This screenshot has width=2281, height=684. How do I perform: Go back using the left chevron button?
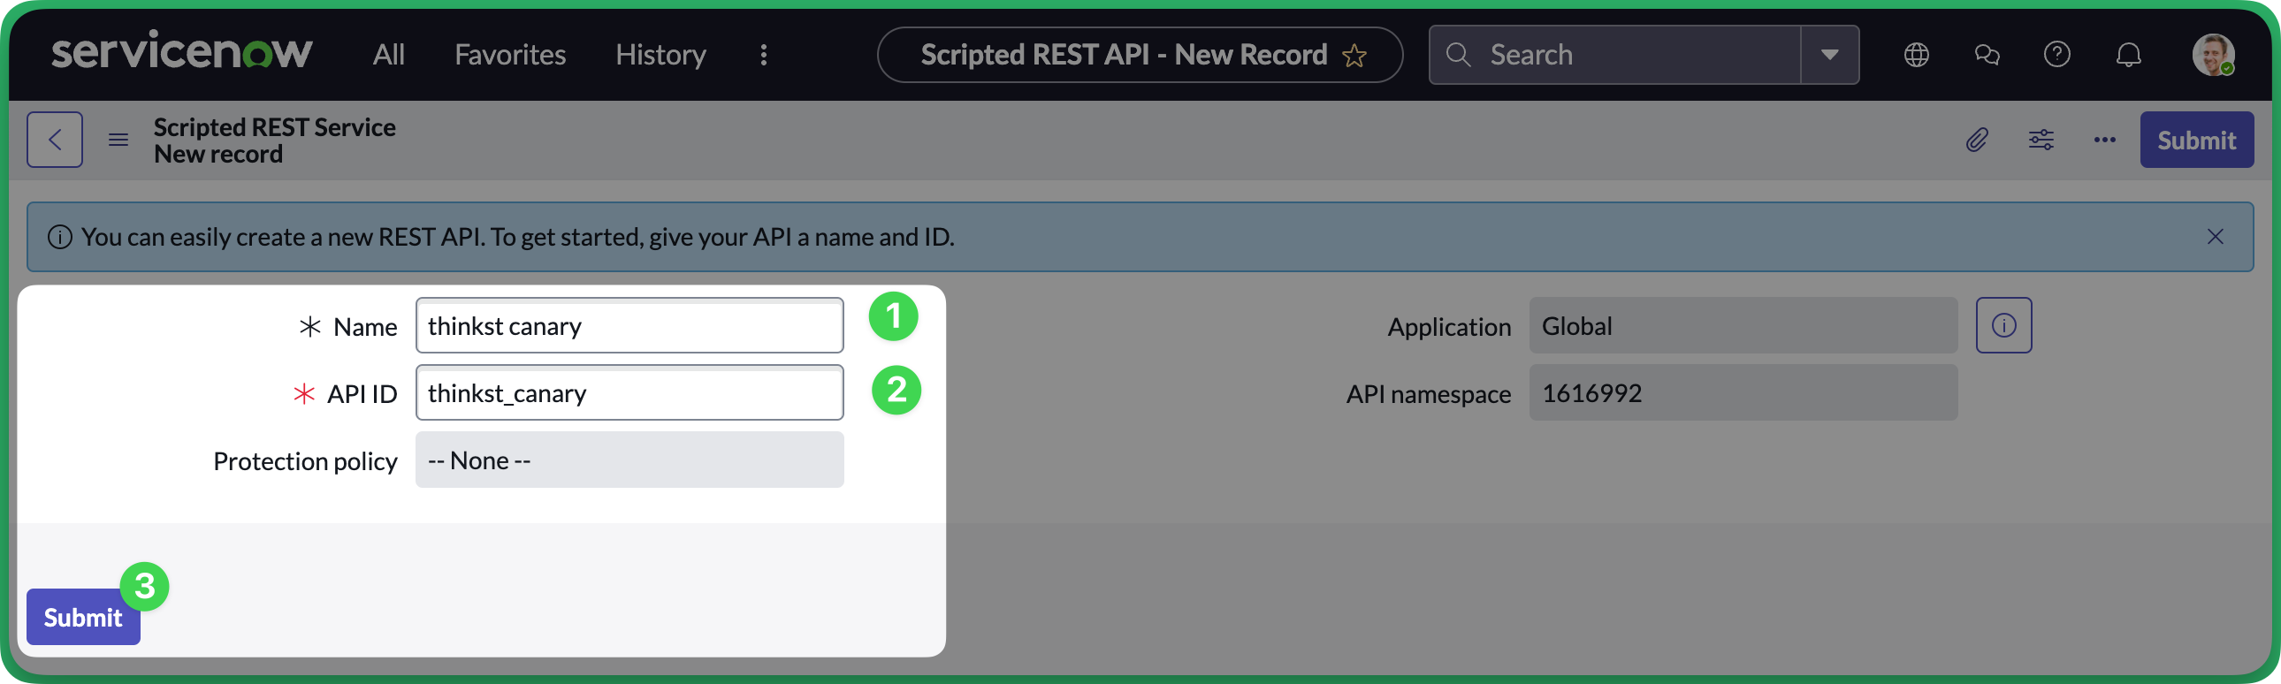click(x=55, y=140)
